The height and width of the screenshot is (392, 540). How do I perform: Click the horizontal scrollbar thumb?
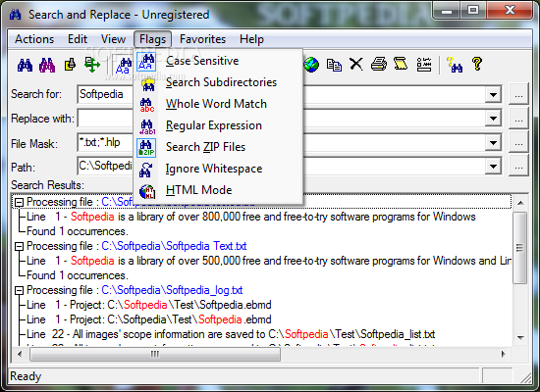[155, 354]
